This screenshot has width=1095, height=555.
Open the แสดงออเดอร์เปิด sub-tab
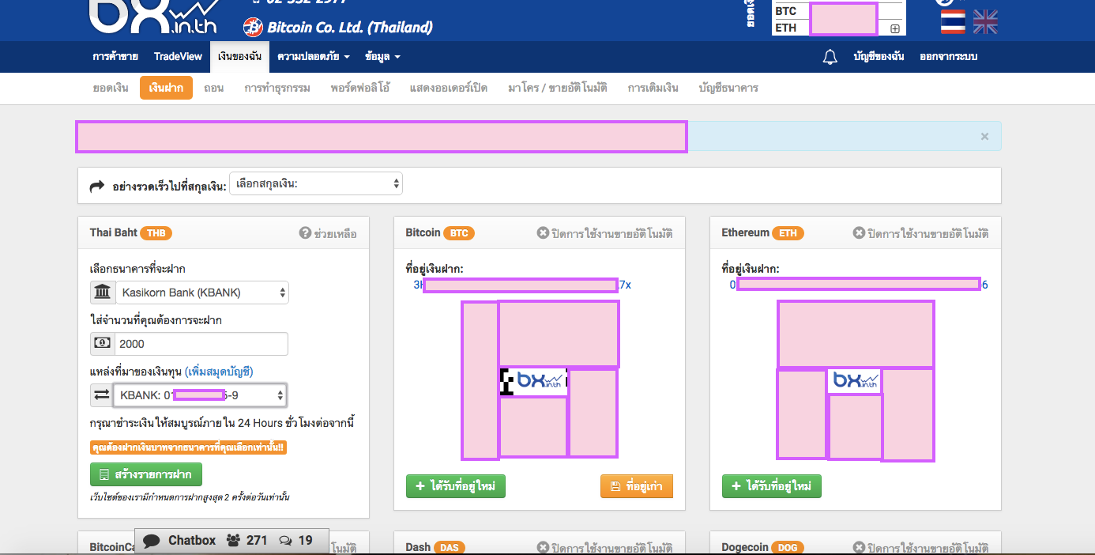449,88
